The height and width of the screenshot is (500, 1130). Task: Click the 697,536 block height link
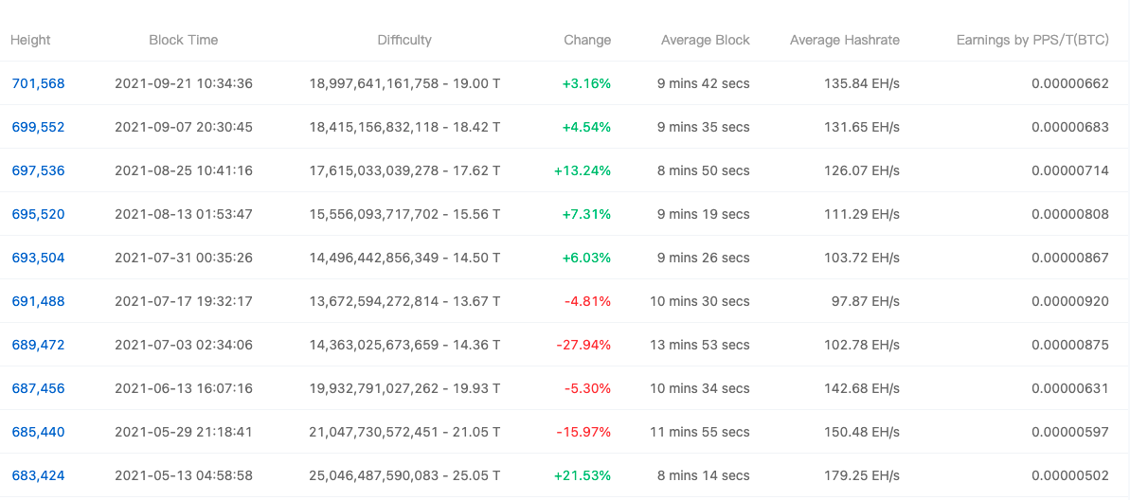[38, 170]
